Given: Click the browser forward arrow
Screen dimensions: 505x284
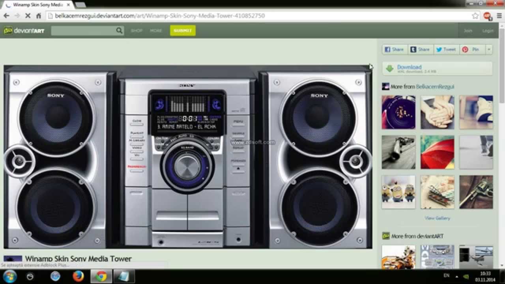Looking at the screenshot, I should pyautogui.click(x=17, y=16).
